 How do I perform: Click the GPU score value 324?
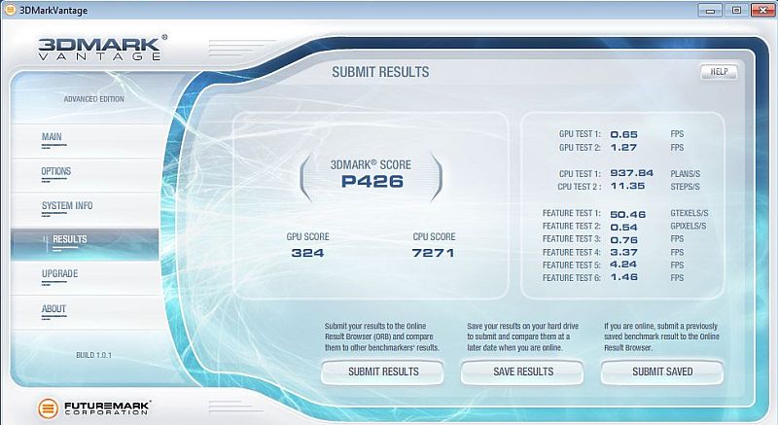307,253
